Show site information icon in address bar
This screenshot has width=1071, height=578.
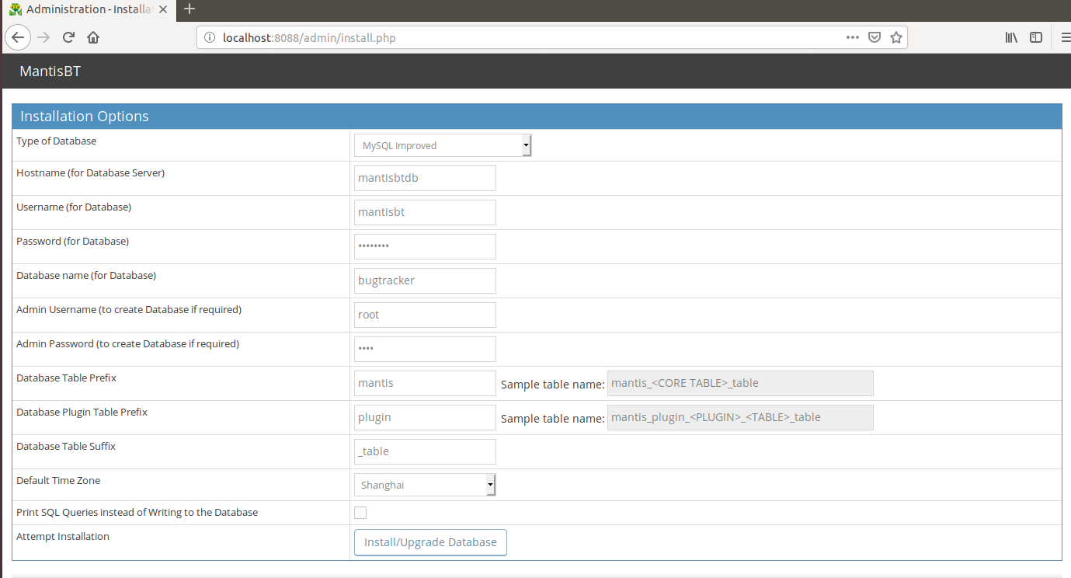pyautogui.click(x=209, y=37)
